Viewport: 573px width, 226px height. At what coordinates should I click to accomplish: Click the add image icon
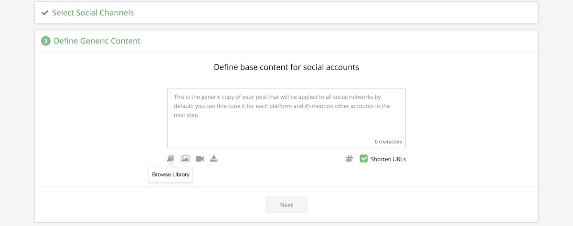tap(185, 159)
